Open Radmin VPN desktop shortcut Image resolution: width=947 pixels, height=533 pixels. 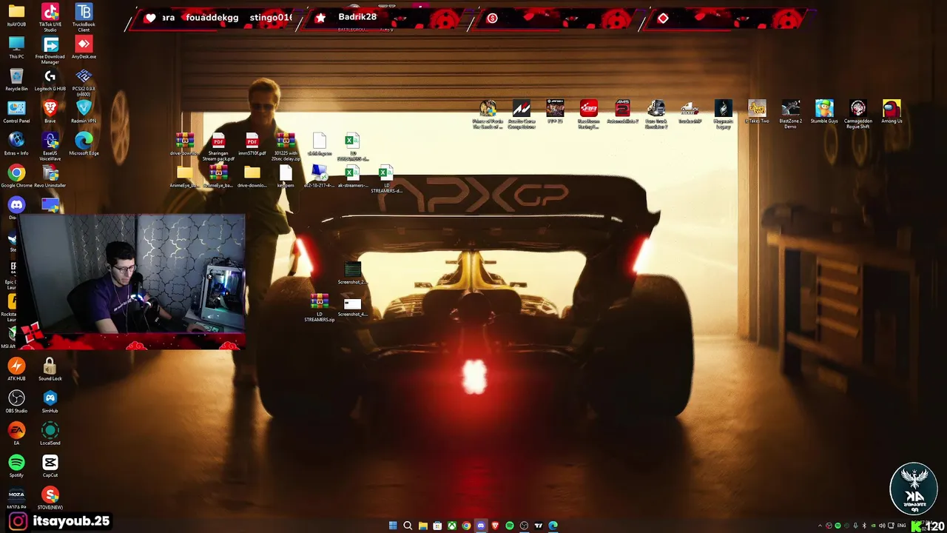tap(84, 112)
